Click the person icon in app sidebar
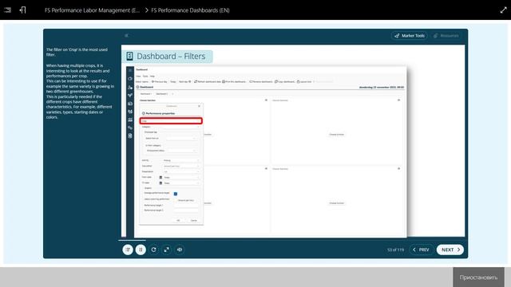511x287 pixels. [130, 87]
